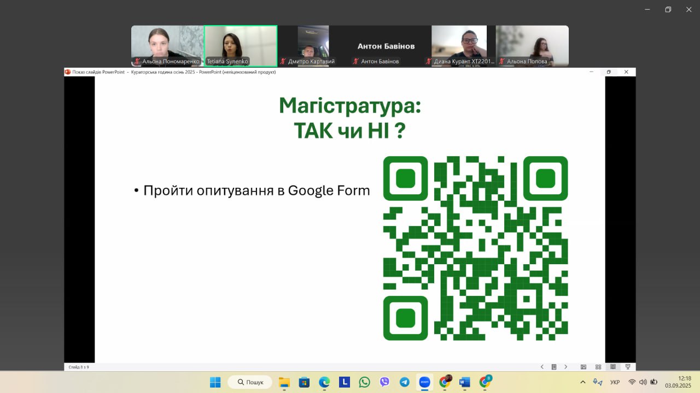The image size is (700, 393).
Task: Open the blue L app on taskbar
Action: pos(345,382)
